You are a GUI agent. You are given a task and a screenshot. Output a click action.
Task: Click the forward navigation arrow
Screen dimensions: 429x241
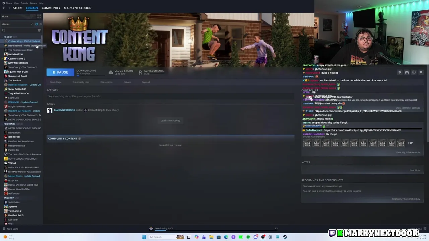(9, 8)
